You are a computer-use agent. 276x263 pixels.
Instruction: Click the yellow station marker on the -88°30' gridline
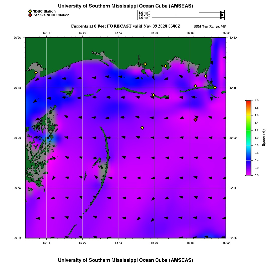tap(153, 95)
